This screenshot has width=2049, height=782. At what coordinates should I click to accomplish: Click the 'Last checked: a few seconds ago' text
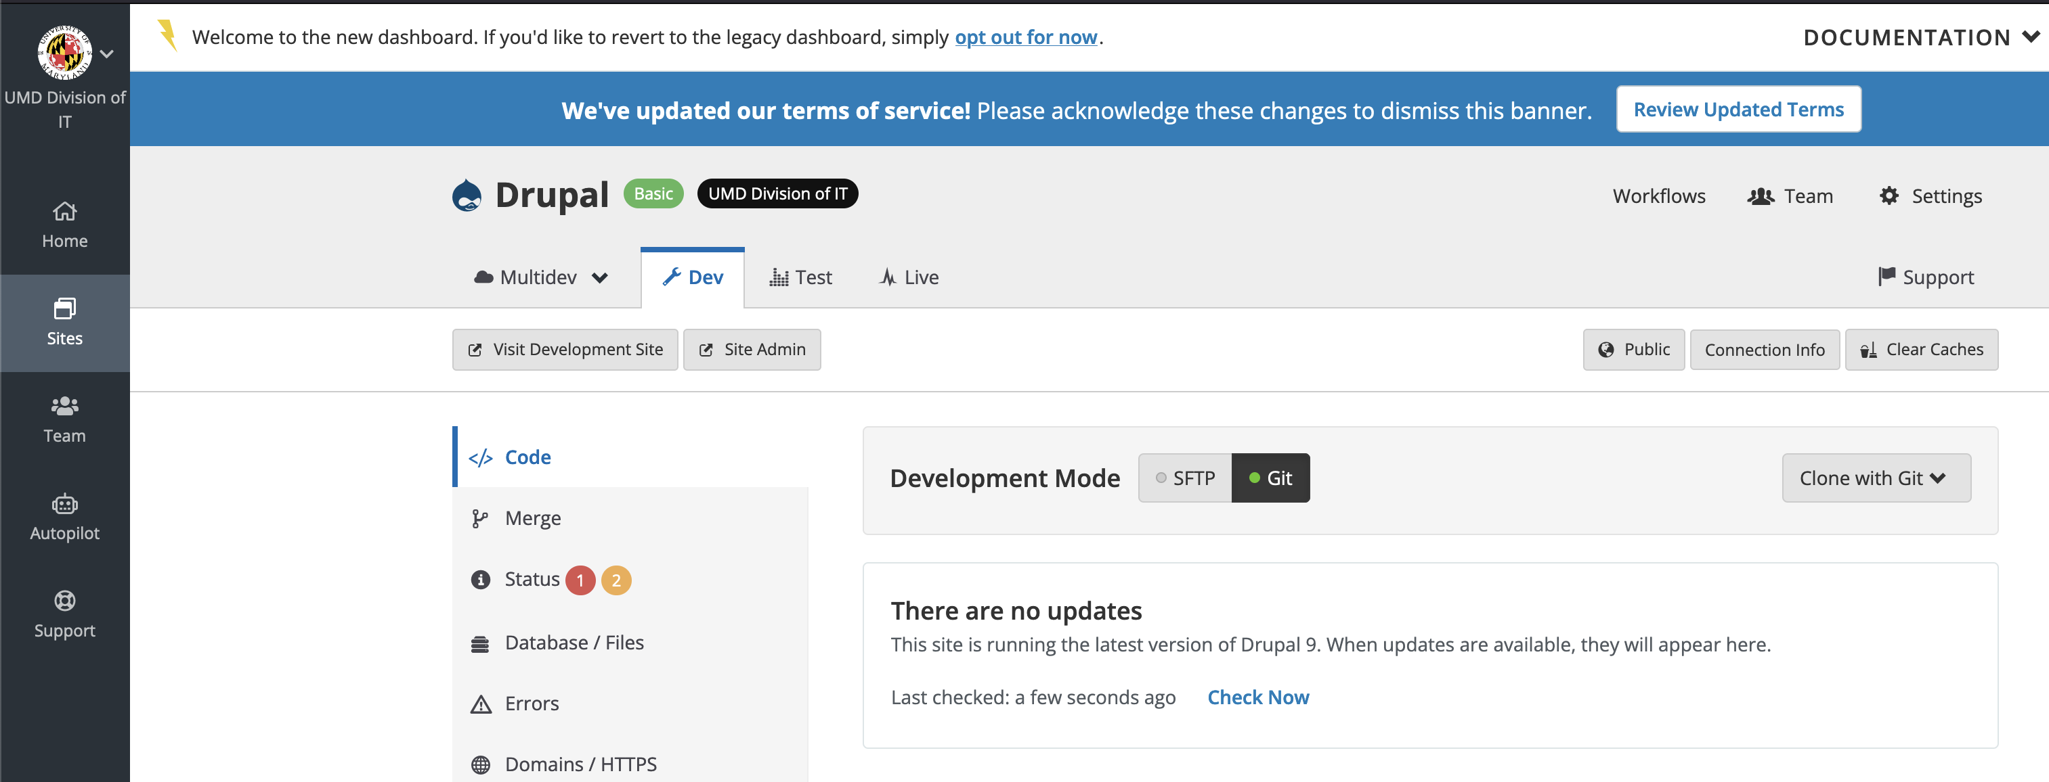1033,697
